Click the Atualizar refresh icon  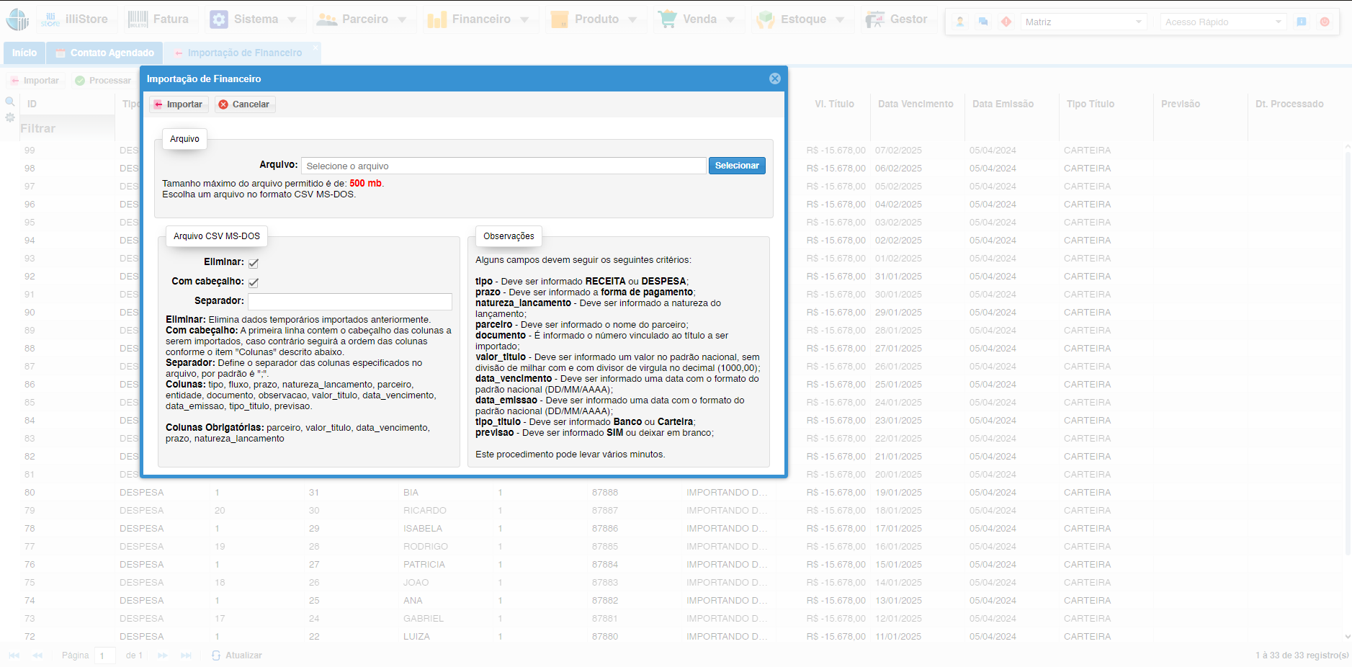[x=216, y=655]
